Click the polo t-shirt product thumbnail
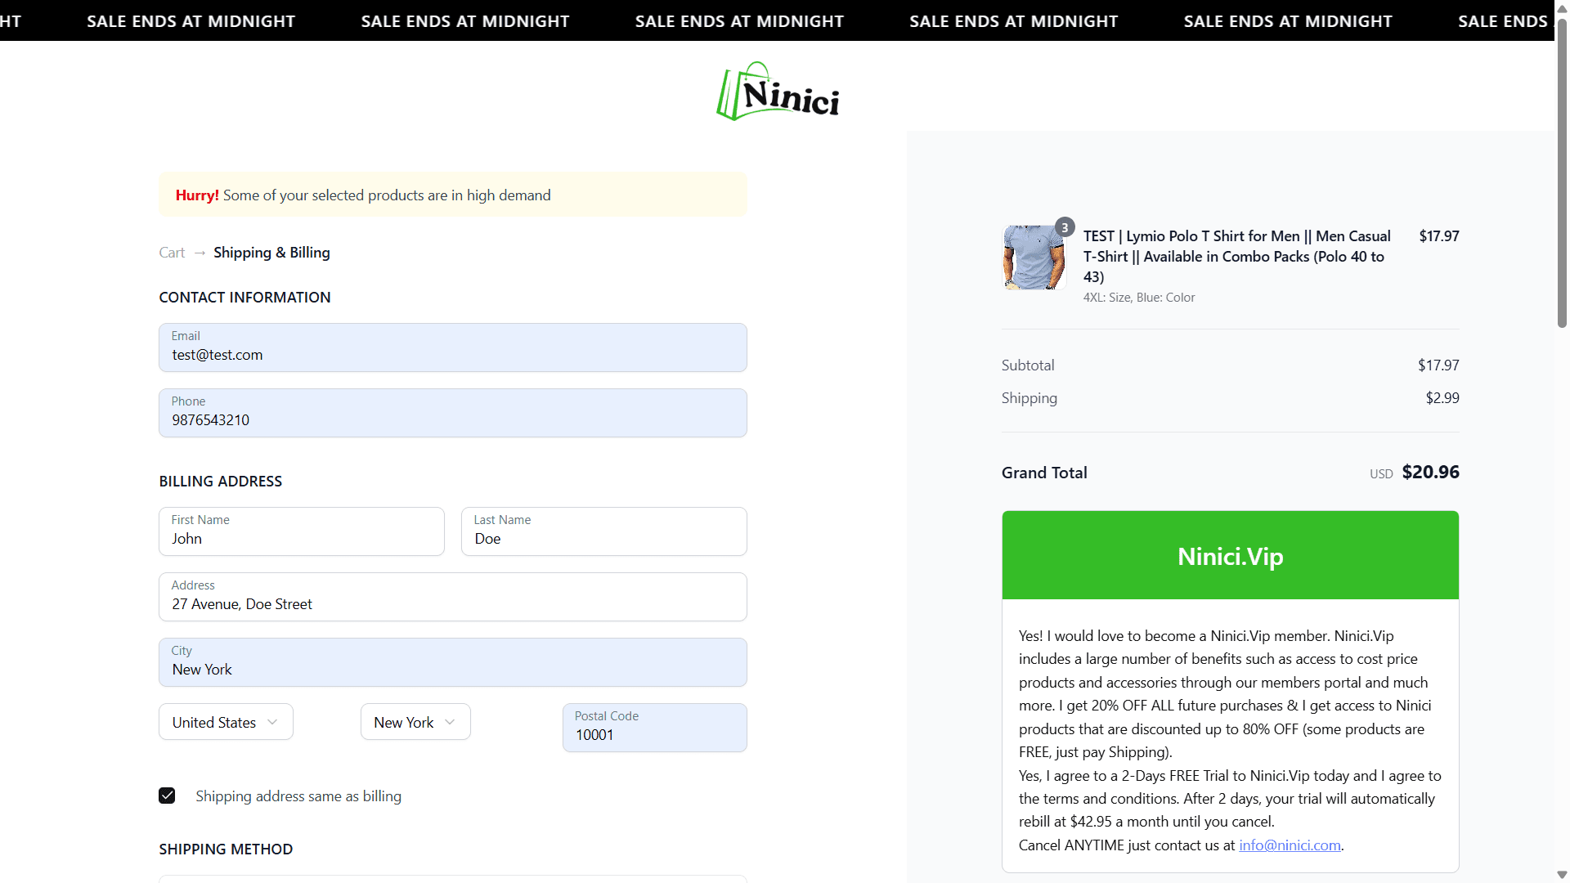The width and height of the screenshot is (1570, 883). coord(1034,256)
